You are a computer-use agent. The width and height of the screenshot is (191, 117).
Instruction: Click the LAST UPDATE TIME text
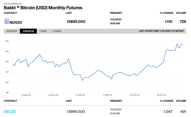point(161,31)
